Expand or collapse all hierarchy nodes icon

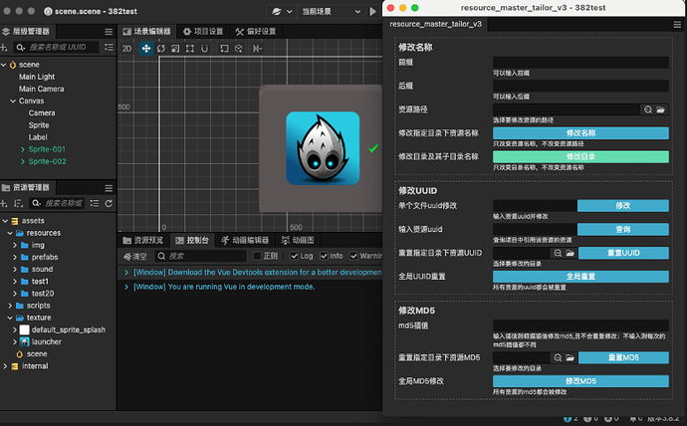click(x=109, y=48)
